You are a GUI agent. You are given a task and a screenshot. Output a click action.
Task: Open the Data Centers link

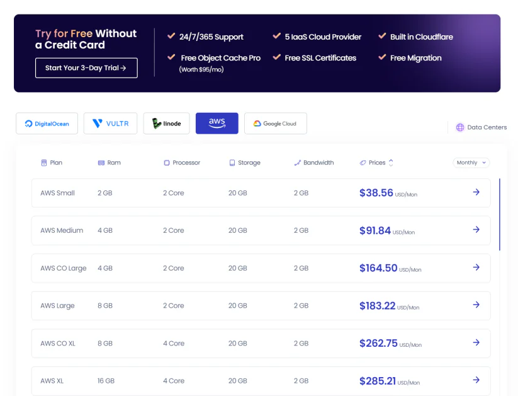(486, 127)
